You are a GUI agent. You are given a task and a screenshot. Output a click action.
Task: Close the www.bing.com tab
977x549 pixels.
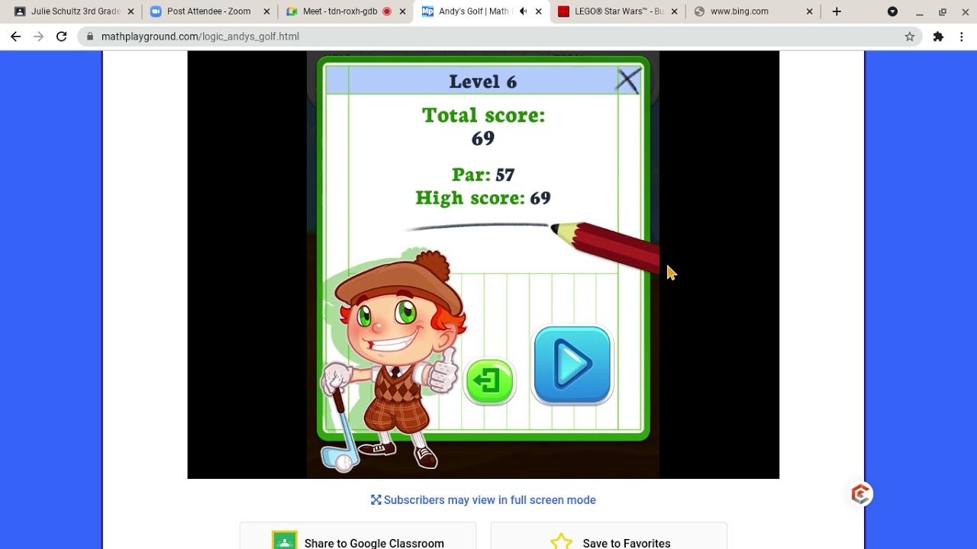point(810,11)
